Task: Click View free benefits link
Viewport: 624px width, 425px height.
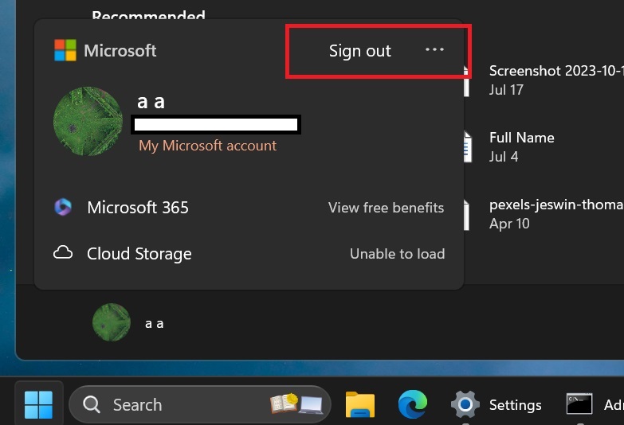Action: coord(386,208)
